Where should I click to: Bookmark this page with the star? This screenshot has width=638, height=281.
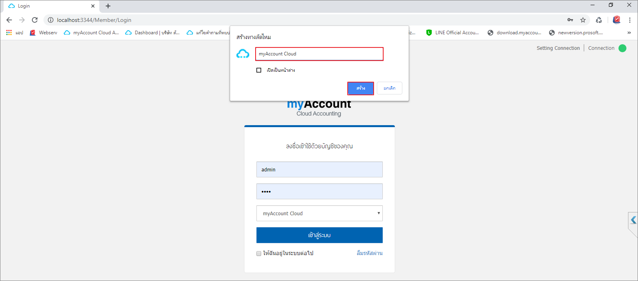583,20
